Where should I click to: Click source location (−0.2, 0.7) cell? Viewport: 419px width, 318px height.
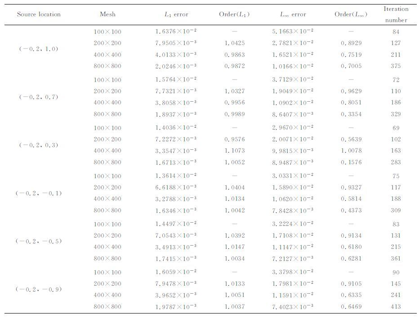[x=39, y=97]
